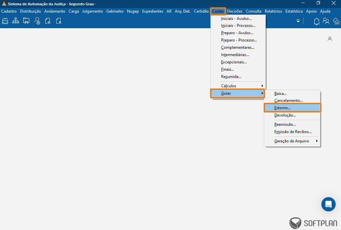The width and height of the screenshot is (341, 230).
Task: Open the Gabinetes menu
Action: point(115,11)
